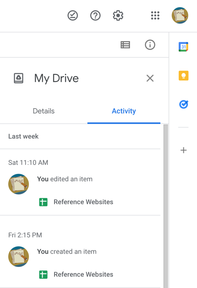Toggle the list layout view icon
Image resolution: width=197 pixels, height=288 pixels.
[x=125, y=45]
